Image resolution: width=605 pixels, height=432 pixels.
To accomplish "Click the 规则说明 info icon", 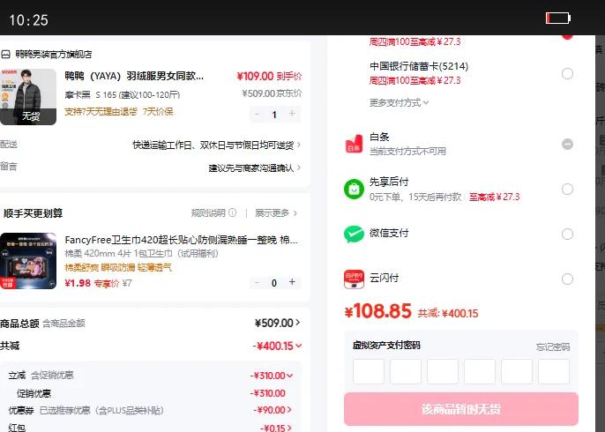I will pyautogui.click(x=232, y=213).
